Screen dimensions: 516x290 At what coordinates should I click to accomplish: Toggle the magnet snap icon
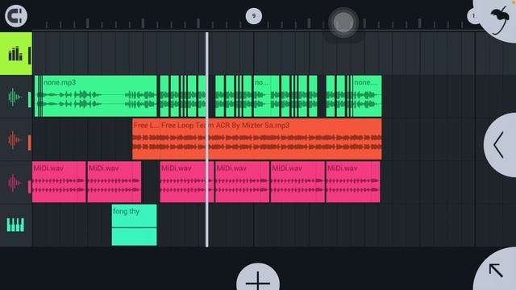[16, 15]
